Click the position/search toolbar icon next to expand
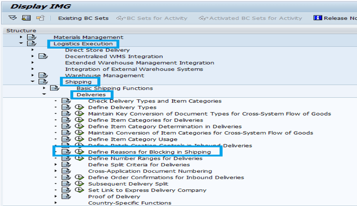 click(x=26, y=18)
